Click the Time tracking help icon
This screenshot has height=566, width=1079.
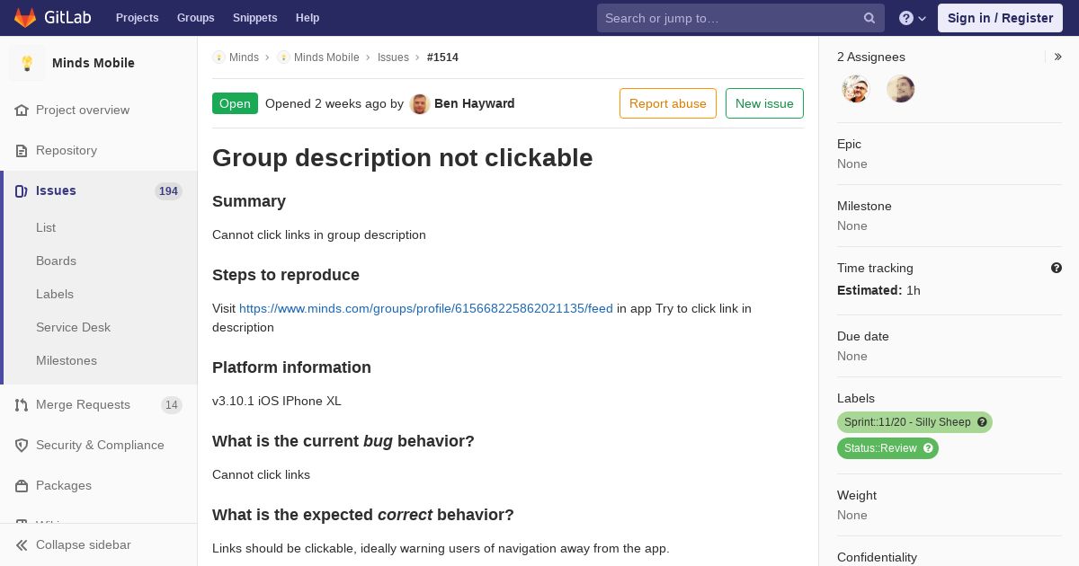coord(1057,268)
